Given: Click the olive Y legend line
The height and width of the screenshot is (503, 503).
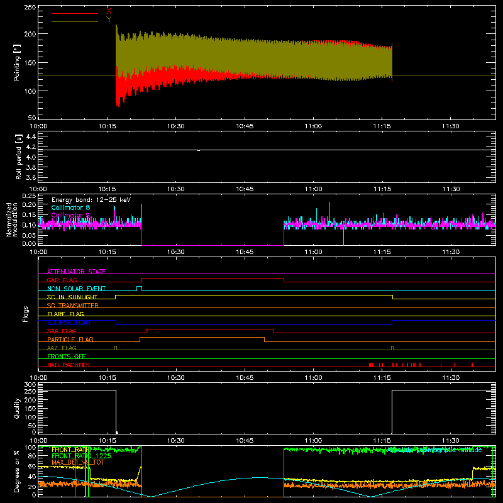Looking at the screenshot, I should click(x=75, y=22).
